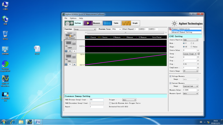Switch to the Table view
This screenshot has width=223, height=125.
[112, 23]
